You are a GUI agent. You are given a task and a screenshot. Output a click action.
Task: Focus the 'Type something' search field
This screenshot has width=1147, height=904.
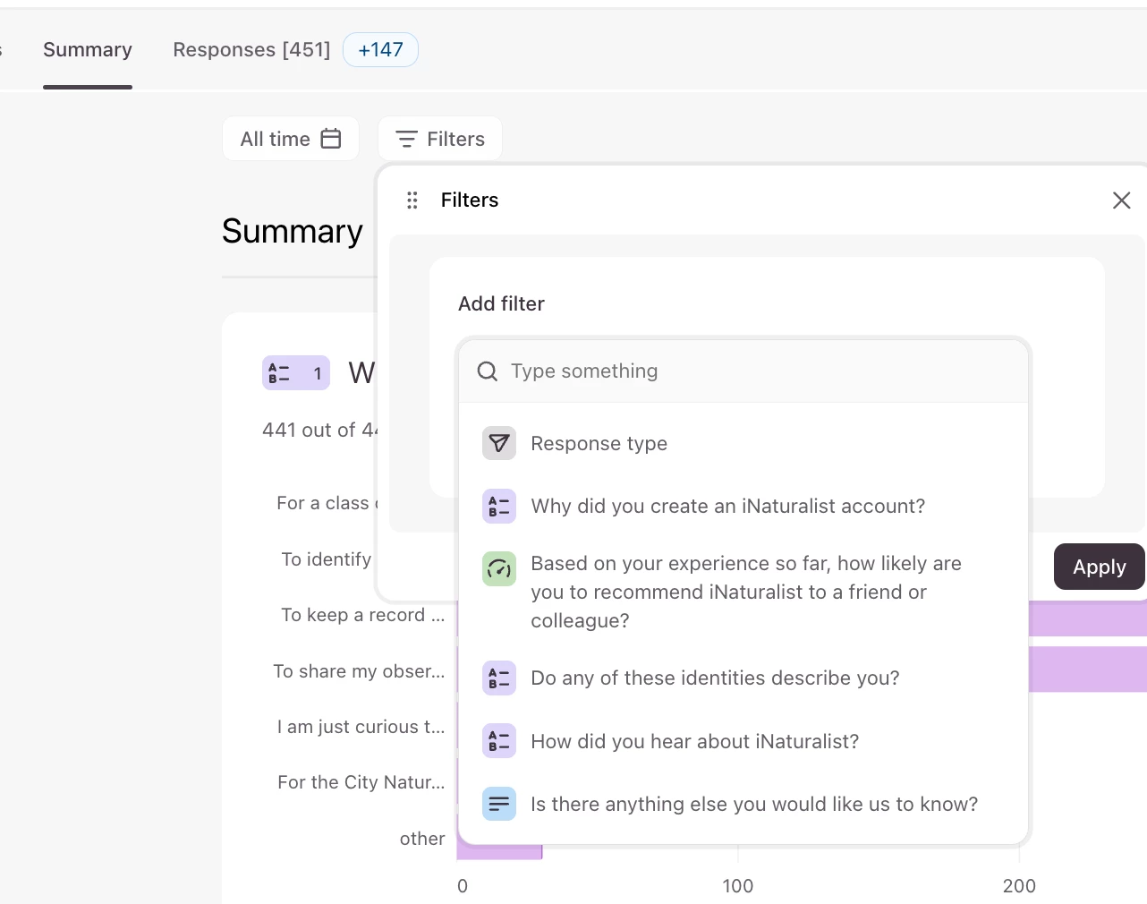760,371
